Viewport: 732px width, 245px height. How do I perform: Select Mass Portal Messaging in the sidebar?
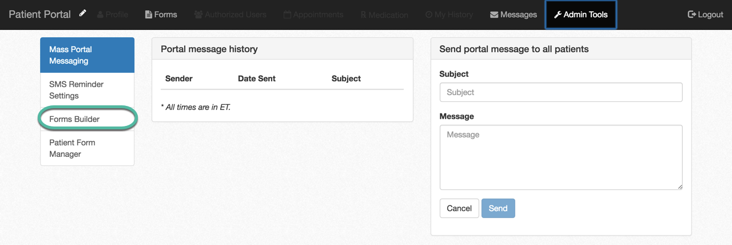point(87,55)
